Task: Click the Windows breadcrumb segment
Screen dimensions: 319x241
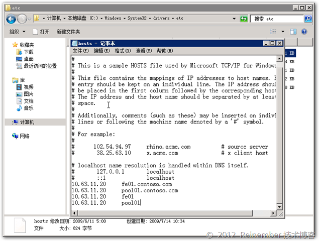Action: coord(113,18)
